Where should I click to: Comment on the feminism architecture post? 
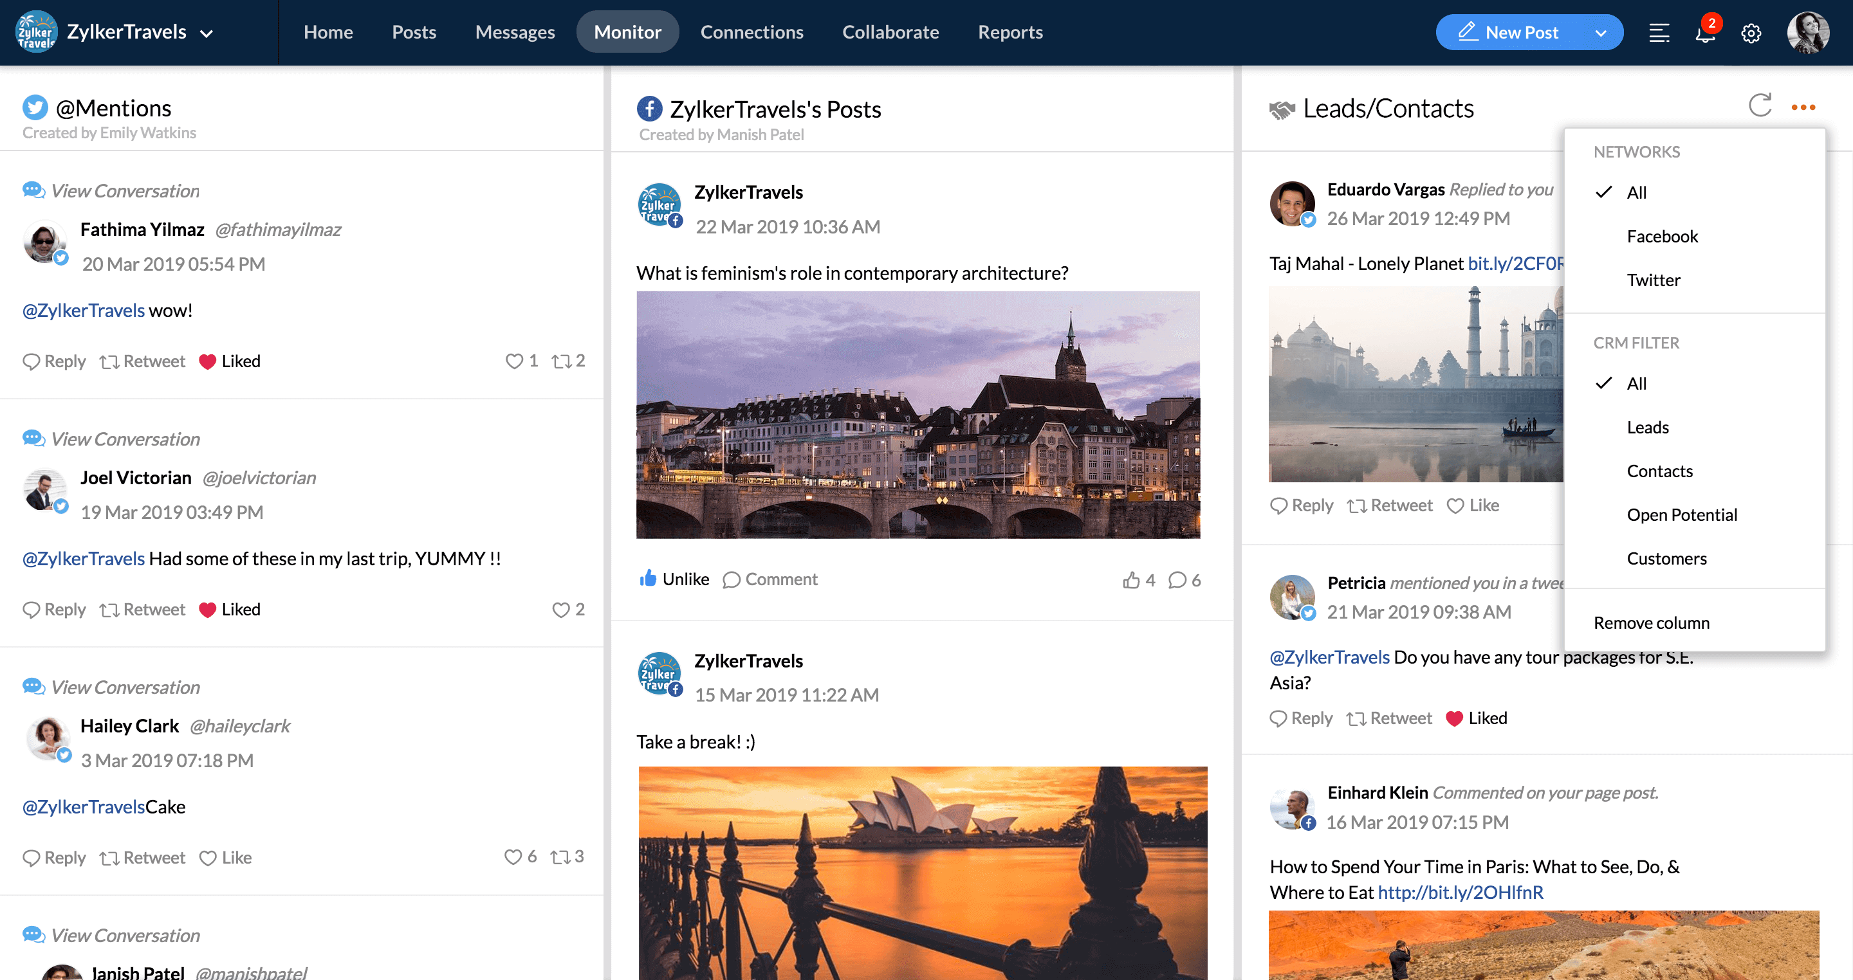(770, 579)
